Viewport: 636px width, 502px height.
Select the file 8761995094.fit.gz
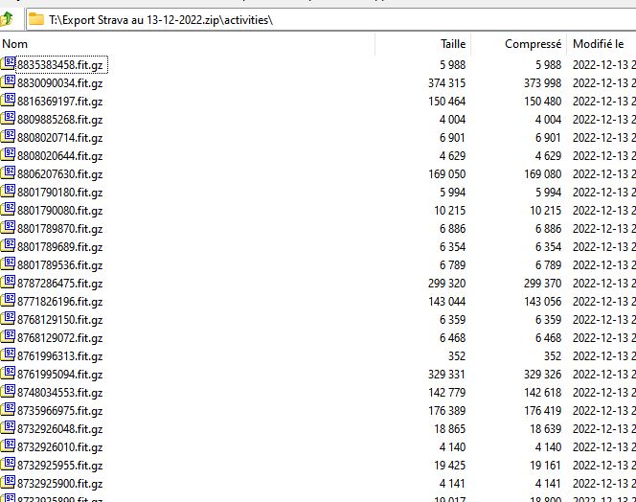(59, 375)
